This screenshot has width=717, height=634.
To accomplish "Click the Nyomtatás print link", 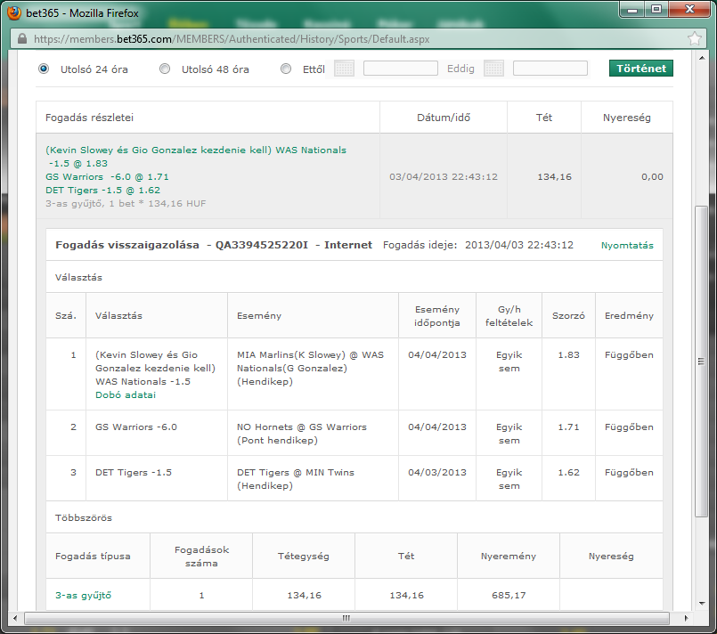I will point(627,246).
